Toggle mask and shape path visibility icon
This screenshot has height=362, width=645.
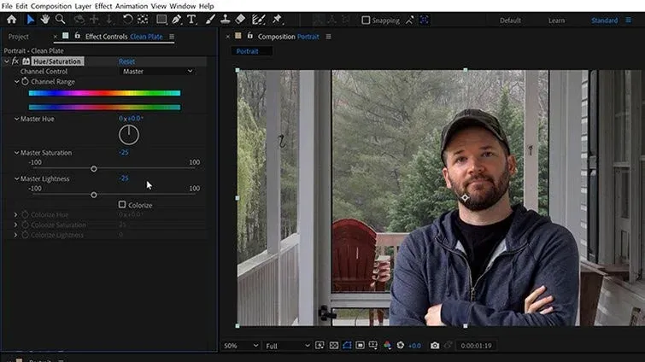(x=347, y=346)
